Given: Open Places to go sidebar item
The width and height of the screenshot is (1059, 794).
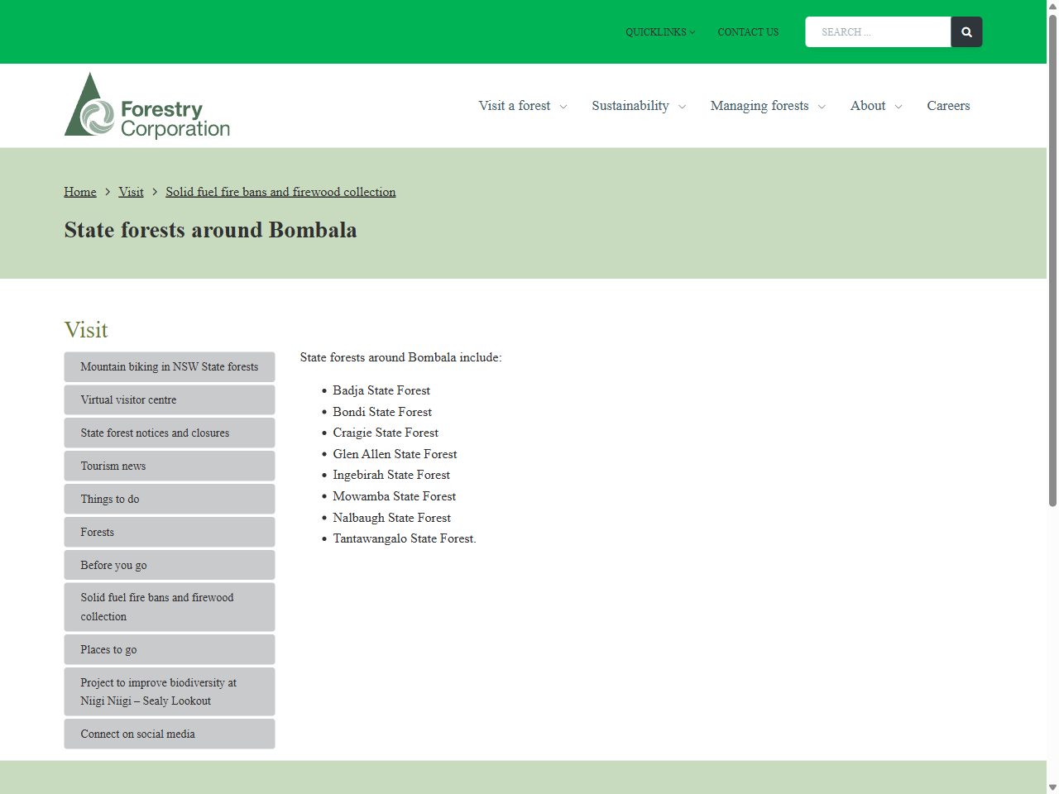Looking at the screenshot, I should 170,650.
